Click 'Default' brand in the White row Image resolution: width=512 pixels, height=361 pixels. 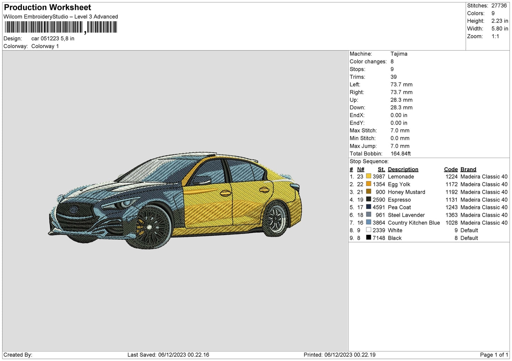tap(469, 231)
